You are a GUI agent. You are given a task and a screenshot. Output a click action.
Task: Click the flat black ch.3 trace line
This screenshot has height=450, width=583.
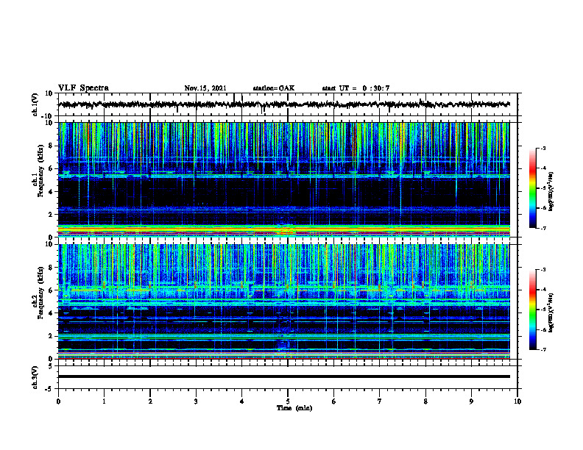(284, 376)
